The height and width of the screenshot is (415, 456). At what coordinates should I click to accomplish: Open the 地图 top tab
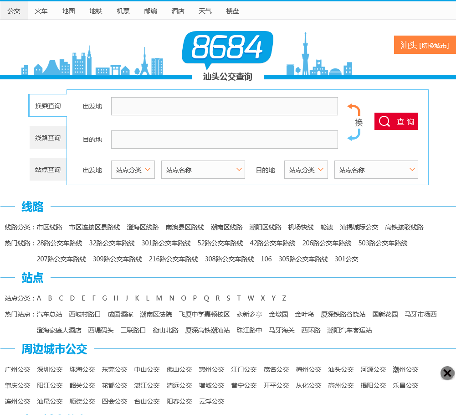(x=68, y=11)
